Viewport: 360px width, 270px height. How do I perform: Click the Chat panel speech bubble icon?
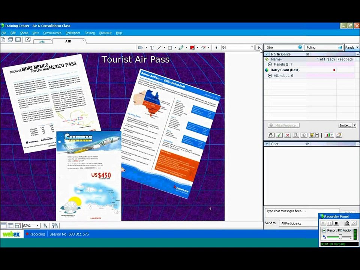(307, 144)
